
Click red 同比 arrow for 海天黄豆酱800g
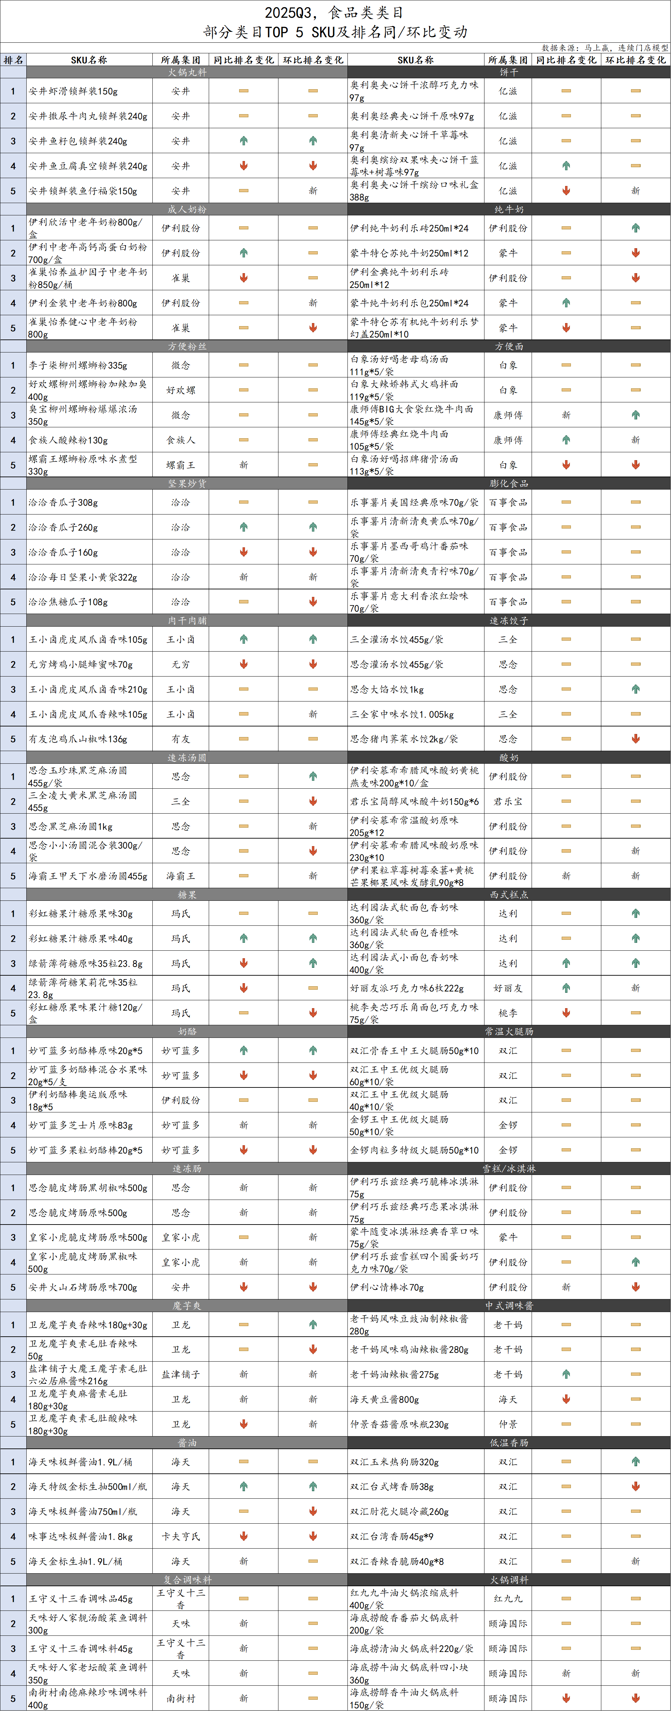point(566,1399)
